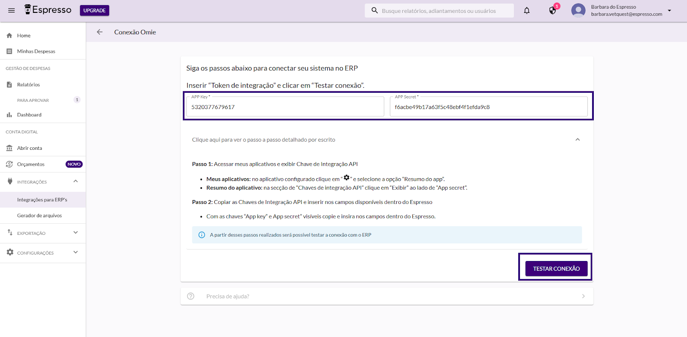This screenshot has height=337, width=687.
Task: Click the Home sidebar icon
Action: [x=9, y=36]
